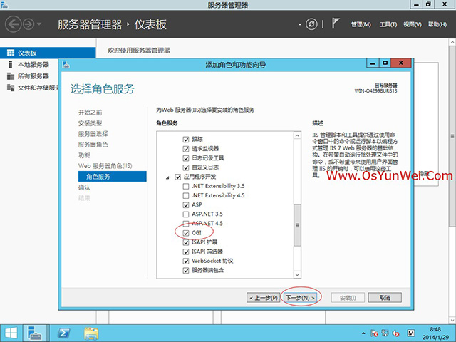
Task: Click the refresh icon in the header
Action: coord(311,24)
